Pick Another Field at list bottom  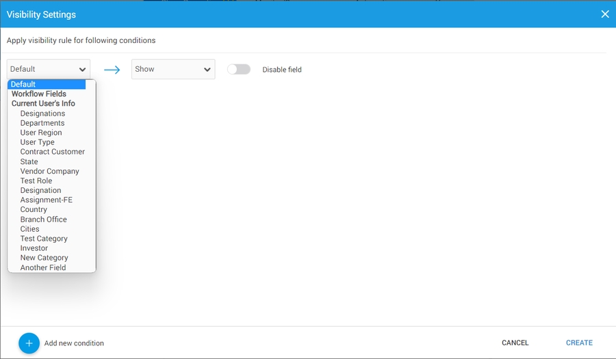(x=43, y=267)
